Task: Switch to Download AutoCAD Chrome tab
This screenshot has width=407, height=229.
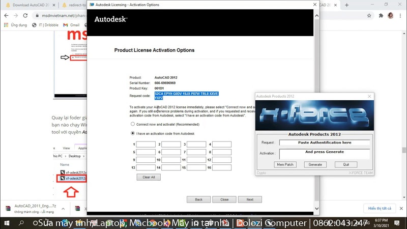Action: point(31,5)
